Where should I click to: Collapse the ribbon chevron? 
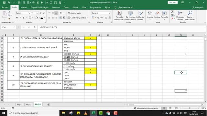(x=205, y=23)
